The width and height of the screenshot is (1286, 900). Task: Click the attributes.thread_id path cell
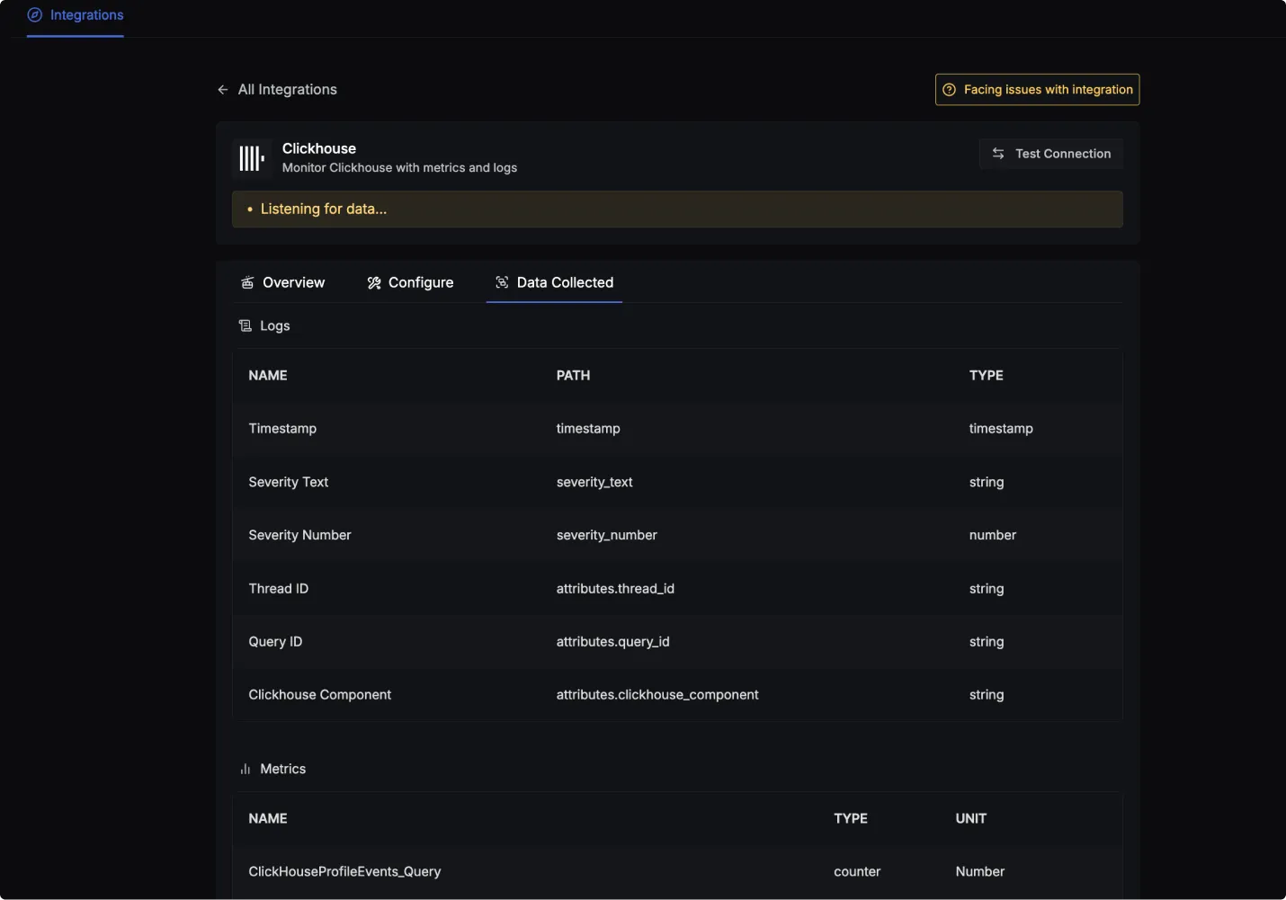[615, 589]
